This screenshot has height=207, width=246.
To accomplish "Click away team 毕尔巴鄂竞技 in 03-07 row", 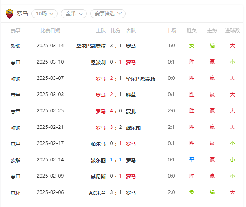I will 141,79.
